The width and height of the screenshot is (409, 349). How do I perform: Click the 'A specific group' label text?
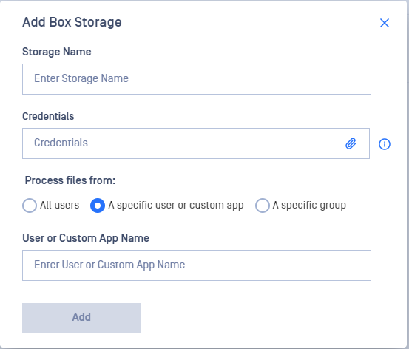[309, 206]
